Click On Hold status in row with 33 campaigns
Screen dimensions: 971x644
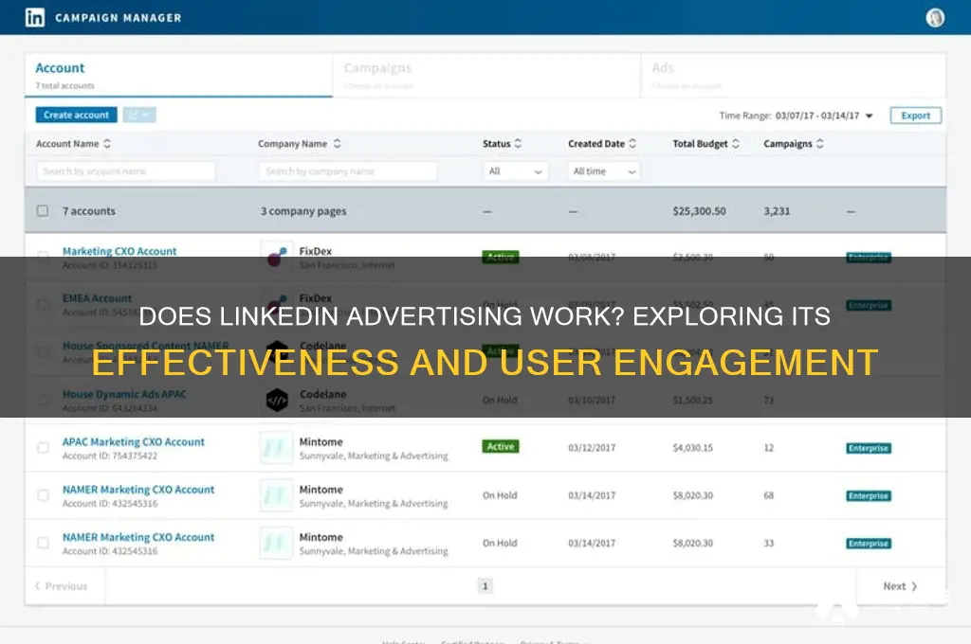[x=500, y=543]
